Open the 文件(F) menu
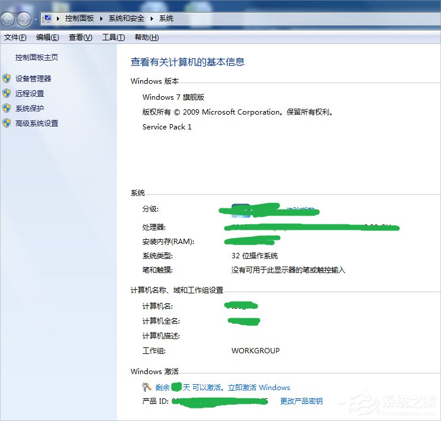The image size is (441, 421). 15,37
